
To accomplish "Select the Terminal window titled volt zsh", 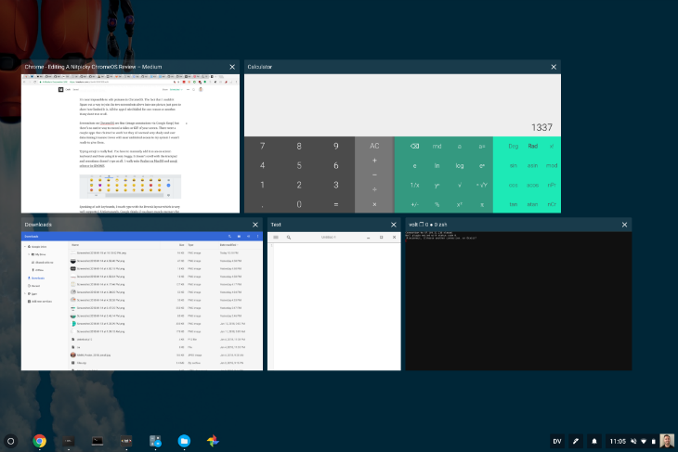I will tap(518, 294).
